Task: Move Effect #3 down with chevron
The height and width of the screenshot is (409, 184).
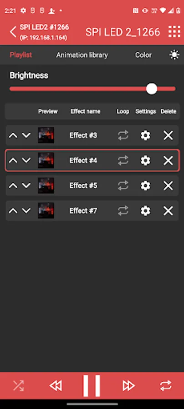Action: 26,135
